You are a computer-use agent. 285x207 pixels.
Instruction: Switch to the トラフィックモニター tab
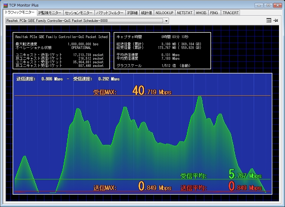click(20, 13)
